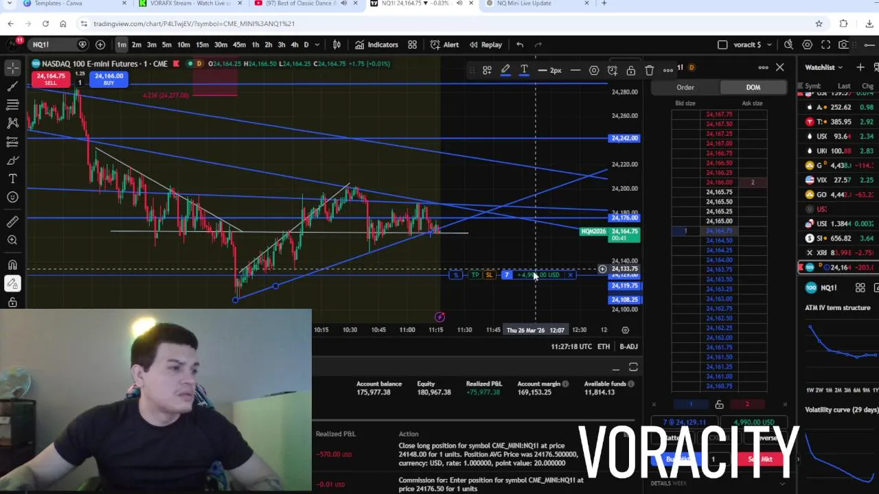Toggle ETH session selector
The width and height of the screenshot is (879, 494).
[x=603, y=346]
